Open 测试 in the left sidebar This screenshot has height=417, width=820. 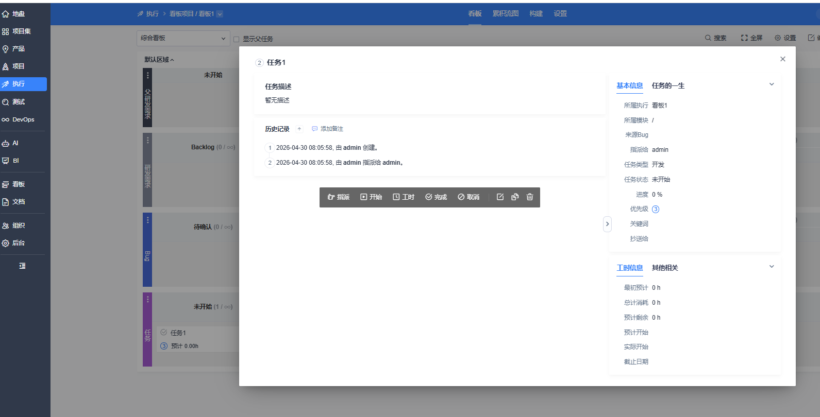tap(19, 102)
